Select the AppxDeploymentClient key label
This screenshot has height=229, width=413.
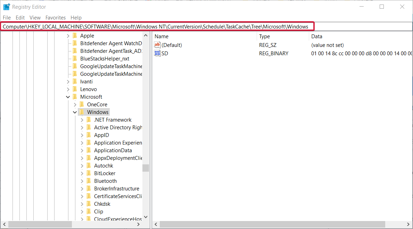pyautogui.click(x=118, y=158)
